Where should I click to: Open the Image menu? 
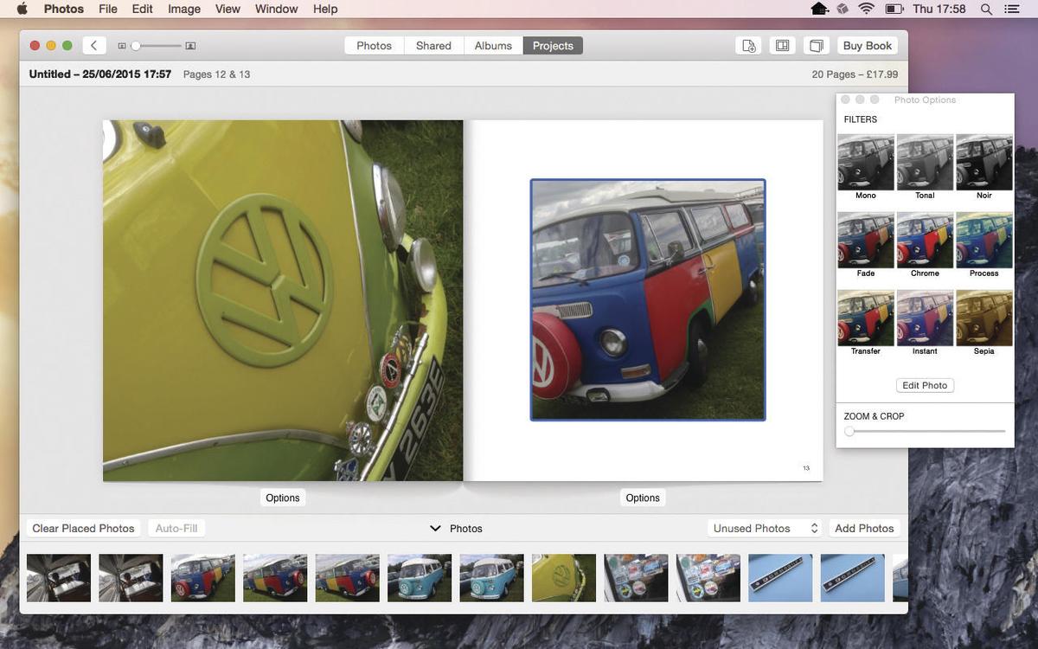click(x=184, y=9)
